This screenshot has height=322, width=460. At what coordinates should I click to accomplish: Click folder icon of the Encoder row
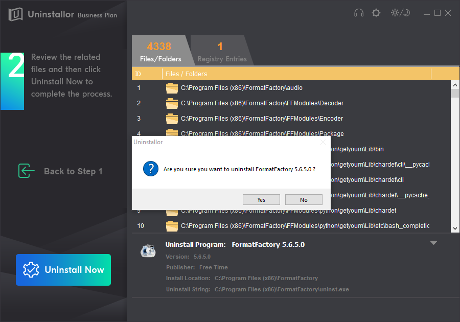click(172, 119)
